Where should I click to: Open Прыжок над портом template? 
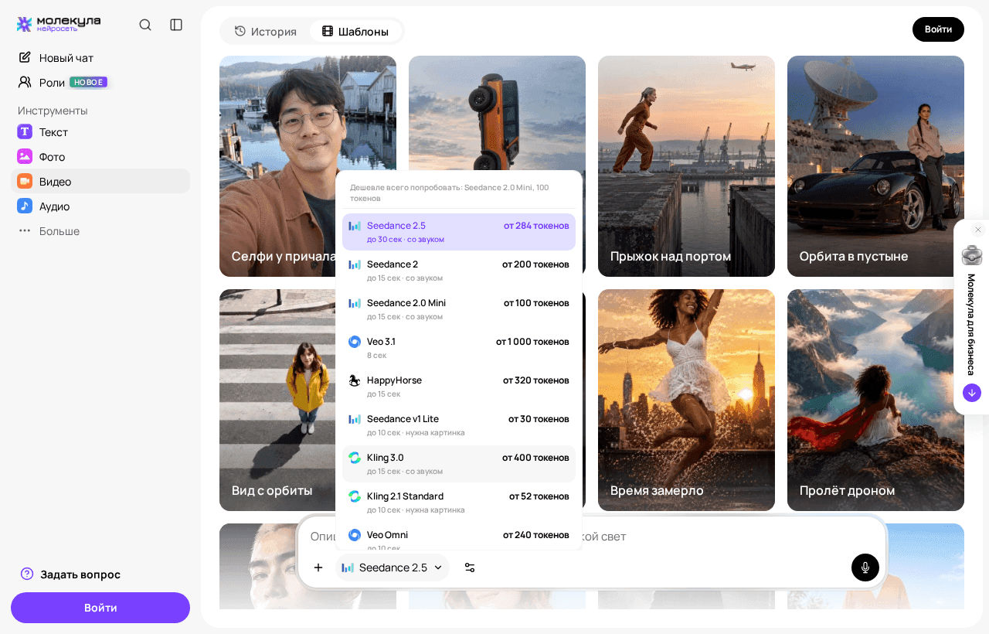[686, 166]
